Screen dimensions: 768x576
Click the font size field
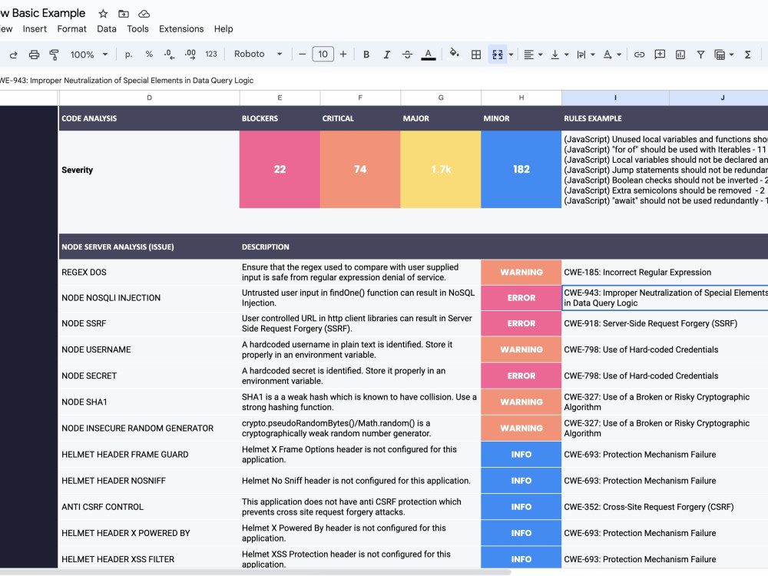[323, 55]
